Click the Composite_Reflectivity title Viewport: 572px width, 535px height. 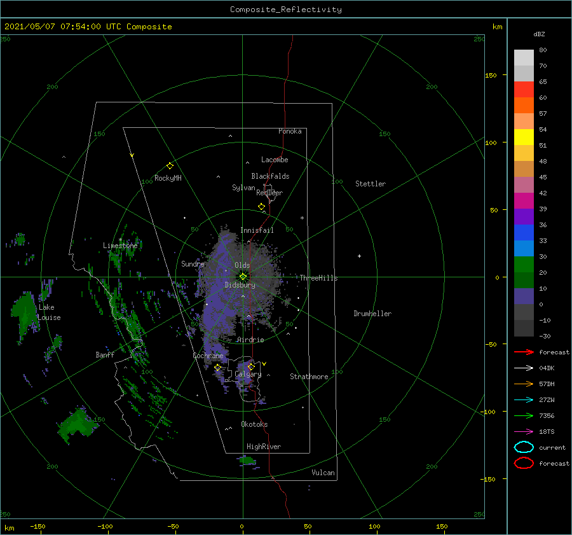(286, 10)
